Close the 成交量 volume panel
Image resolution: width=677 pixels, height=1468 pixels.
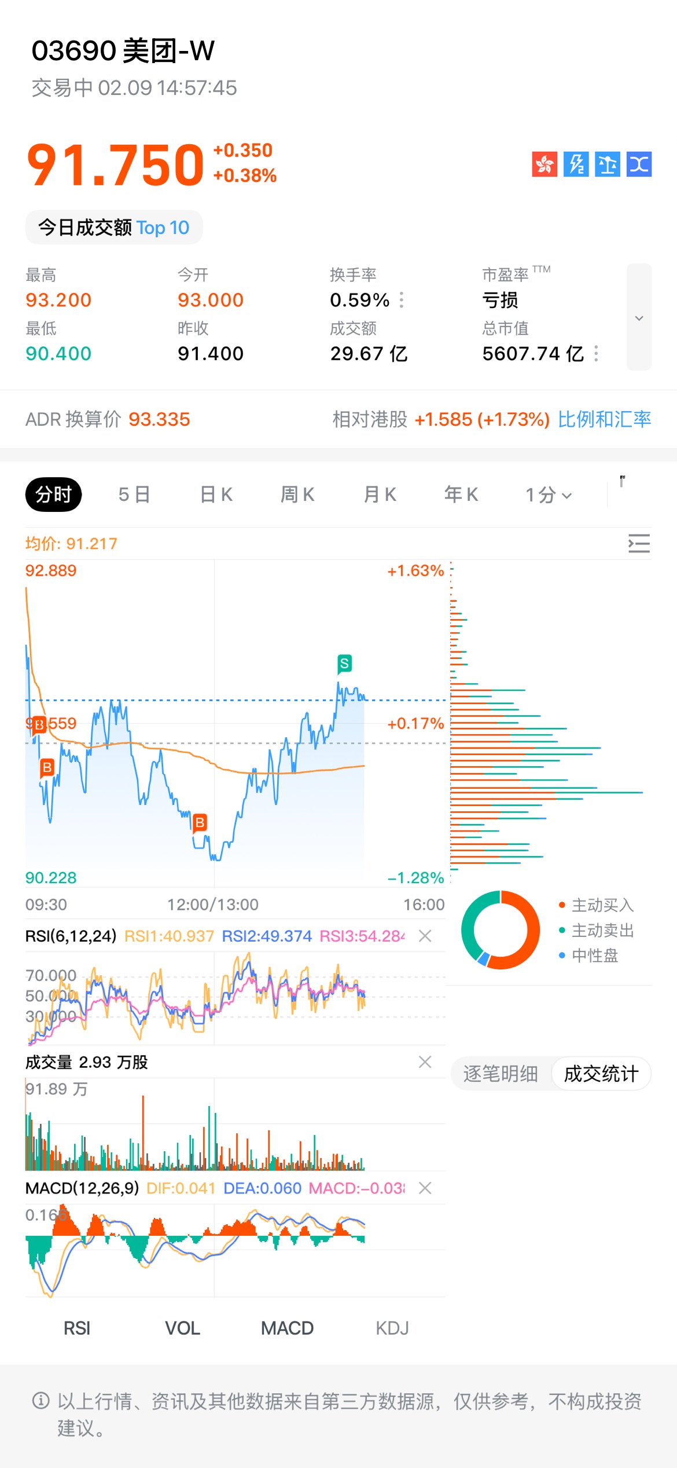pyautogui.click(x=425, y=1061)
